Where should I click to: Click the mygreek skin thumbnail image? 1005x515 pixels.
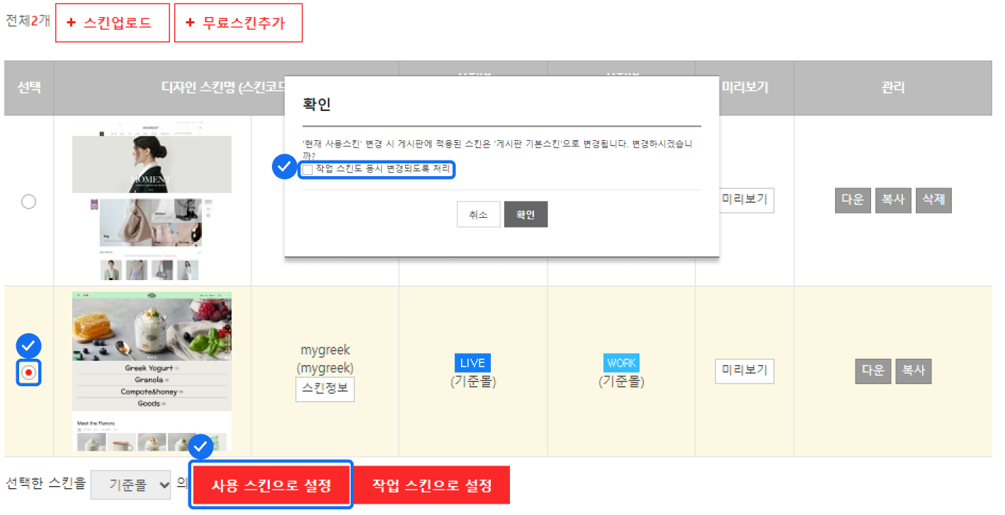tap(152, 371)
